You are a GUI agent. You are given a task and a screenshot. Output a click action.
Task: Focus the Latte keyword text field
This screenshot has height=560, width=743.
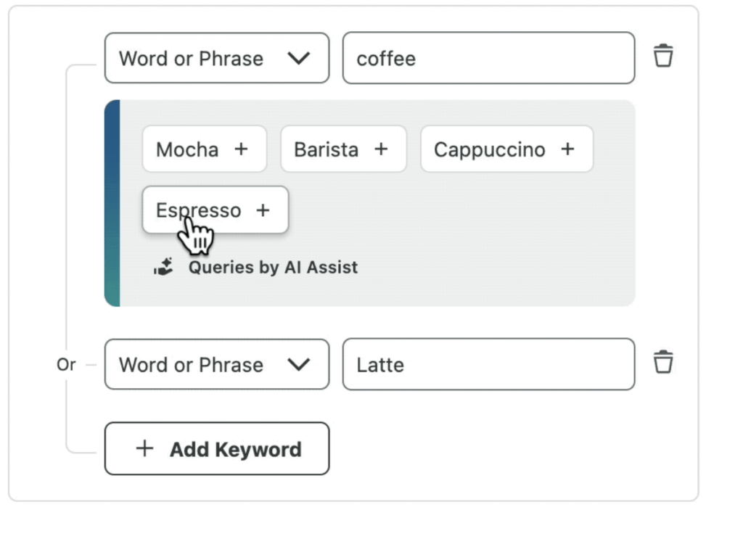point(488,365)
